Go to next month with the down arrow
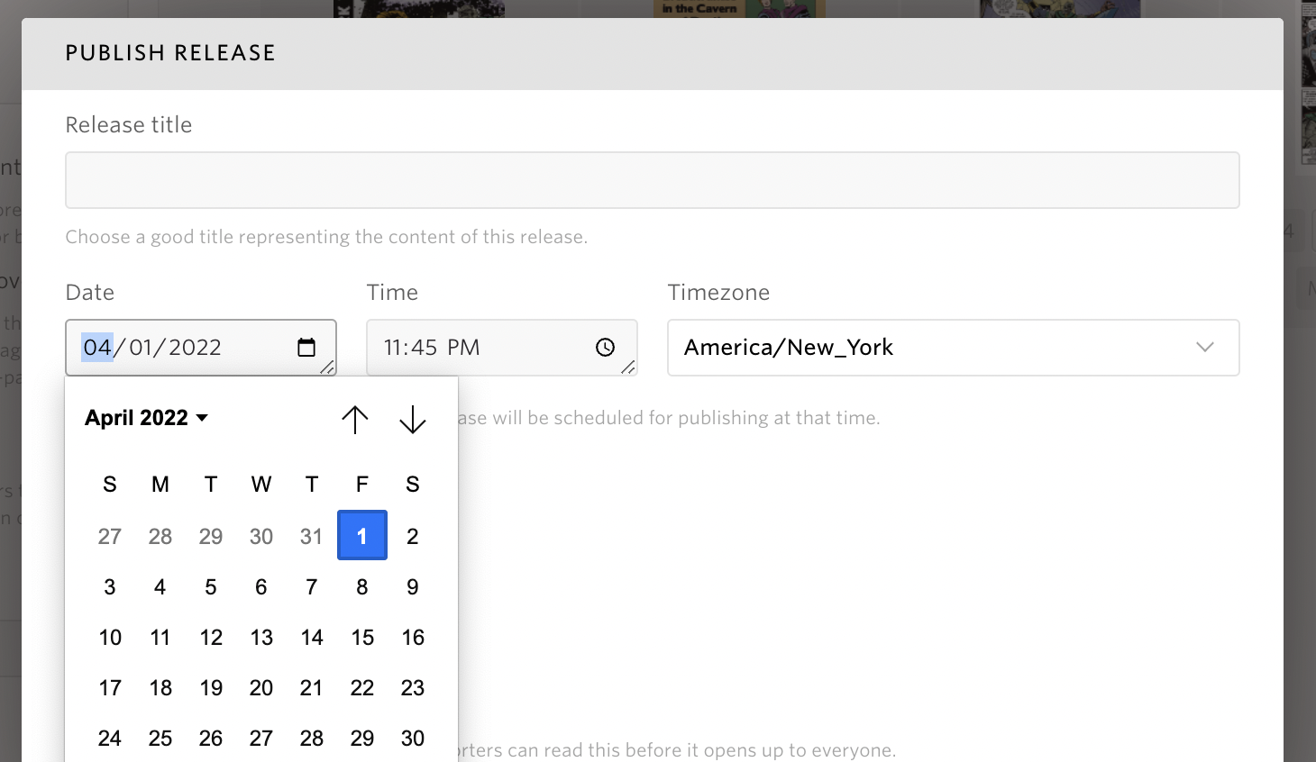The width and height of the screenshot is (1316, 762). coord(413,419)
